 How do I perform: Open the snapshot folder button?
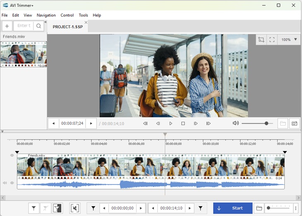(283, 123)
